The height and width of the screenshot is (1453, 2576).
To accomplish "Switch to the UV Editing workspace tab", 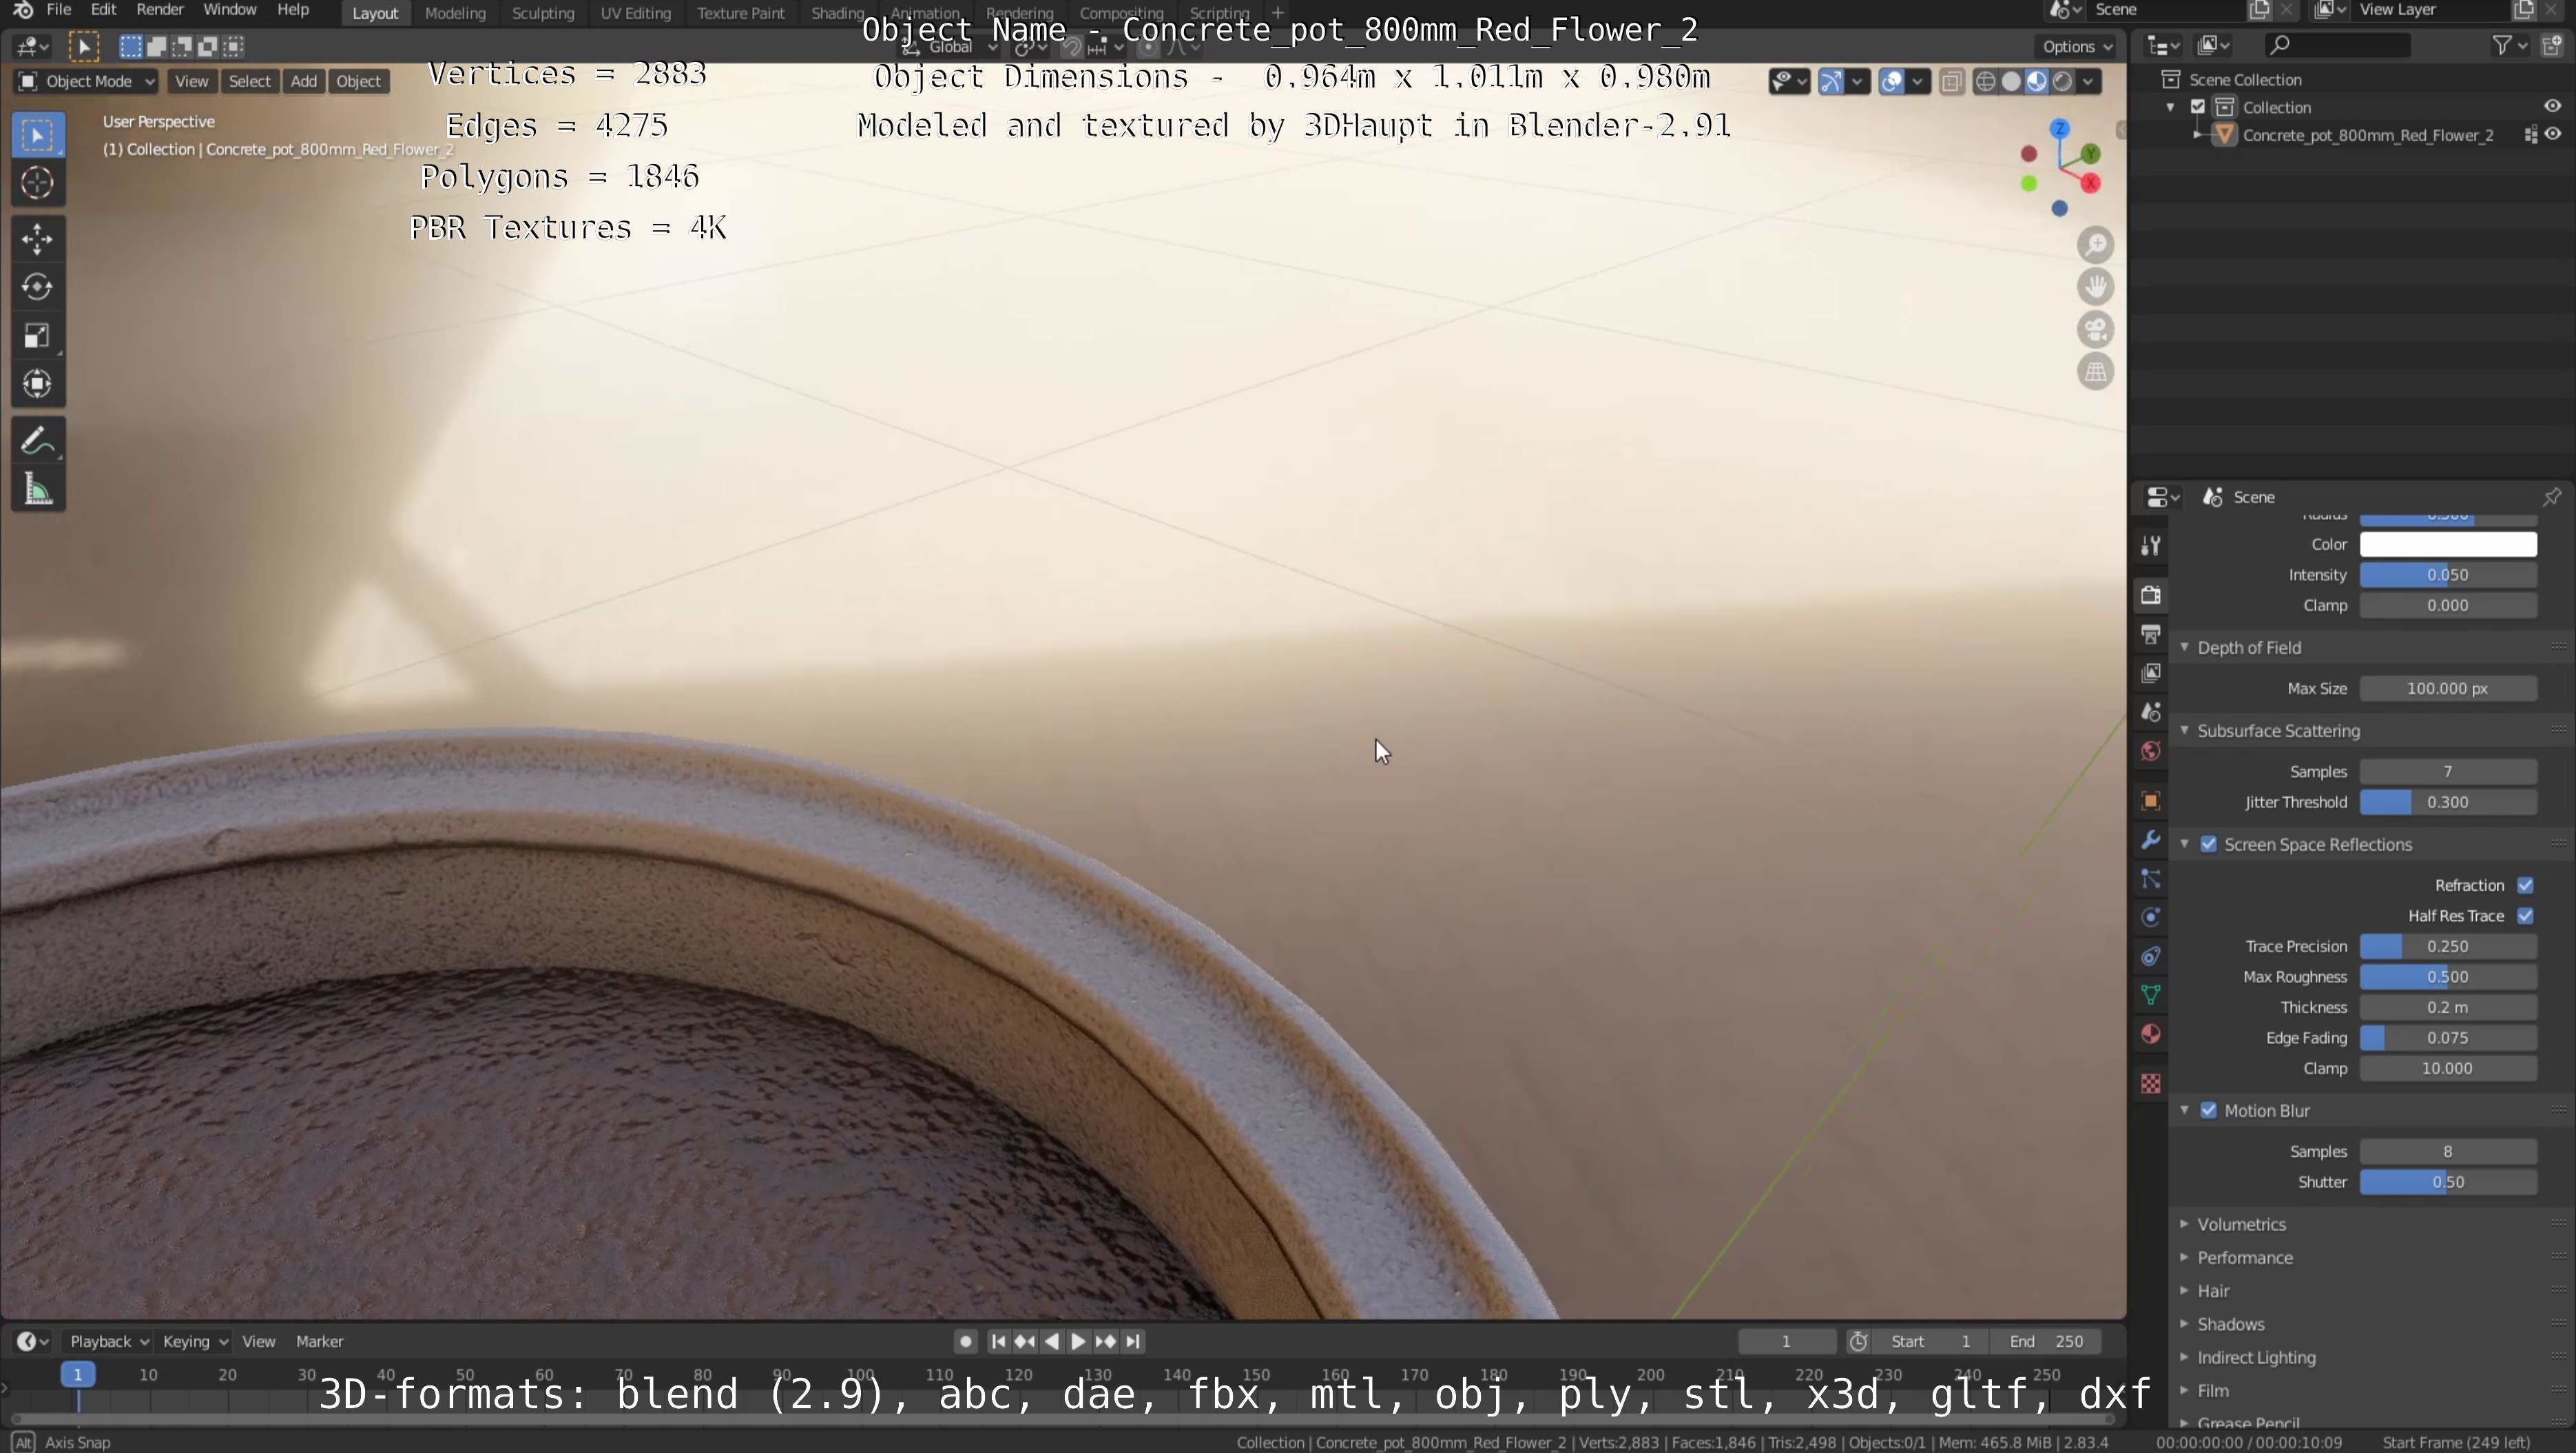I will point(635,13).
